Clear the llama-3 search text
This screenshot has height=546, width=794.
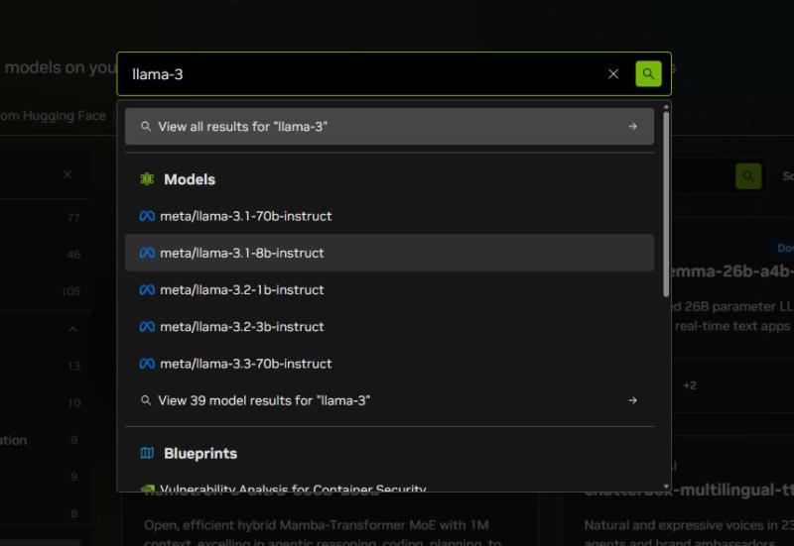click(x=613, y=74)
